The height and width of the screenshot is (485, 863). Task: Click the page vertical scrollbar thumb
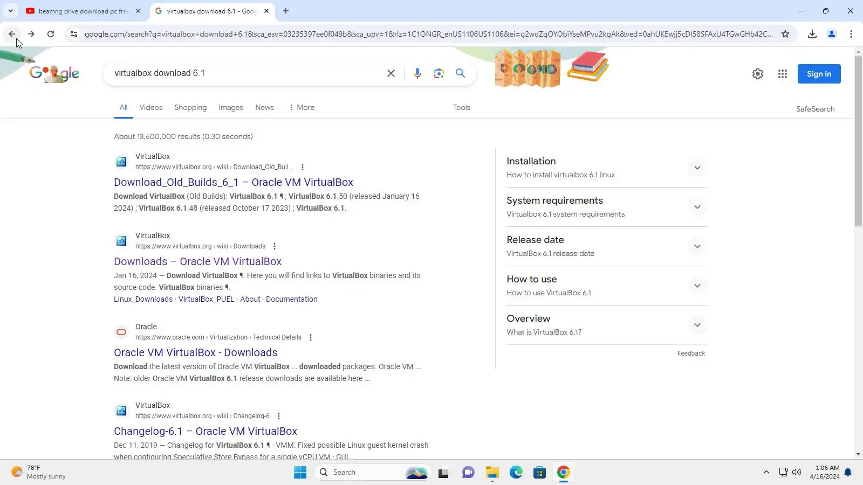858,141
